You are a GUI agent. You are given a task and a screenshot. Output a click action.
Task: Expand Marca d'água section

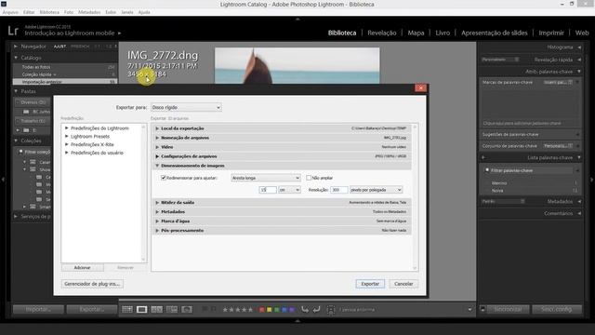(157, 221)
